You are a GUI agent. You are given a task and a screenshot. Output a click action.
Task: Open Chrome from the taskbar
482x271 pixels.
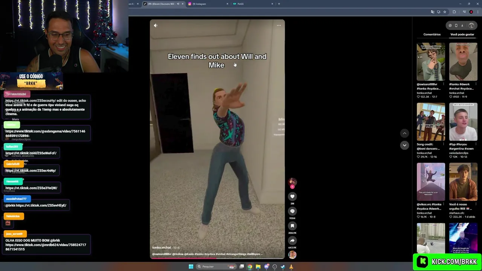pyautogui.click(x=250, y=266)
